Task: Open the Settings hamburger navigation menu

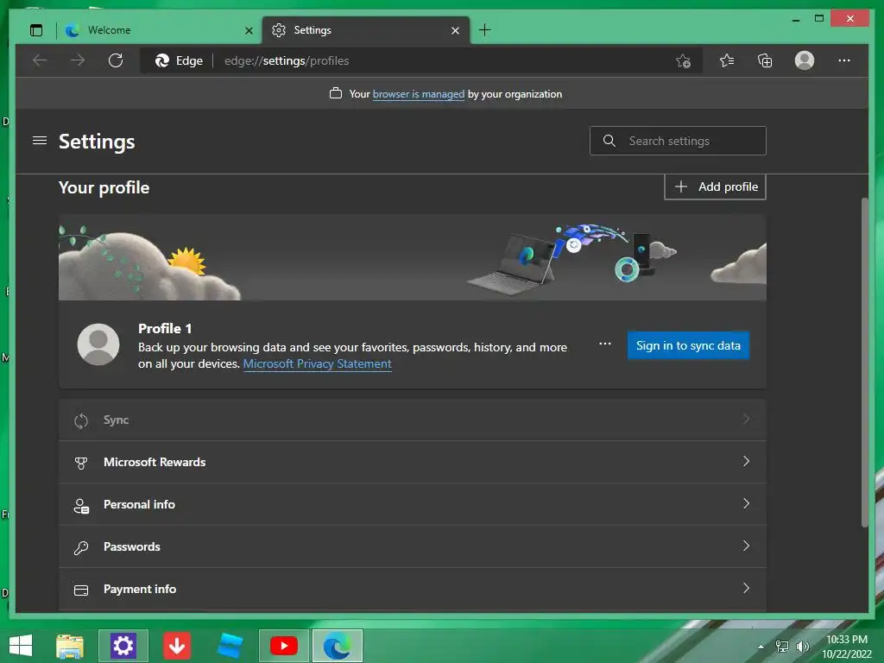Action: coord(40,141)
